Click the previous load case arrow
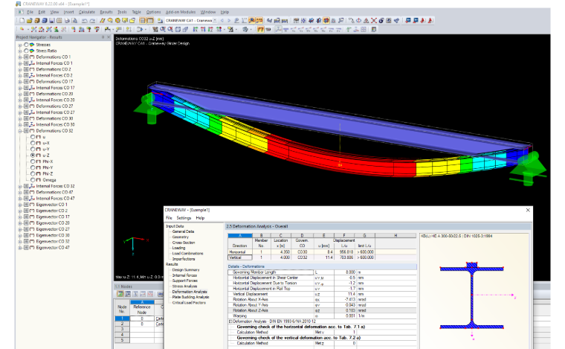Viewport: 565px width, 349px height. (222, 21)
